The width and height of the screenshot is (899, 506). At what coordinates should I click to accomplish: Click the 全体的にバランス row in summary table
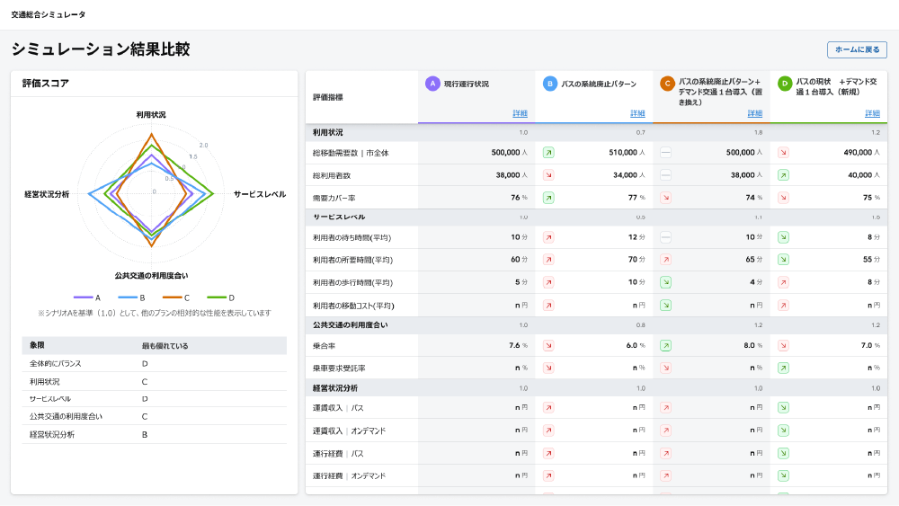click(x=154, y=363)
